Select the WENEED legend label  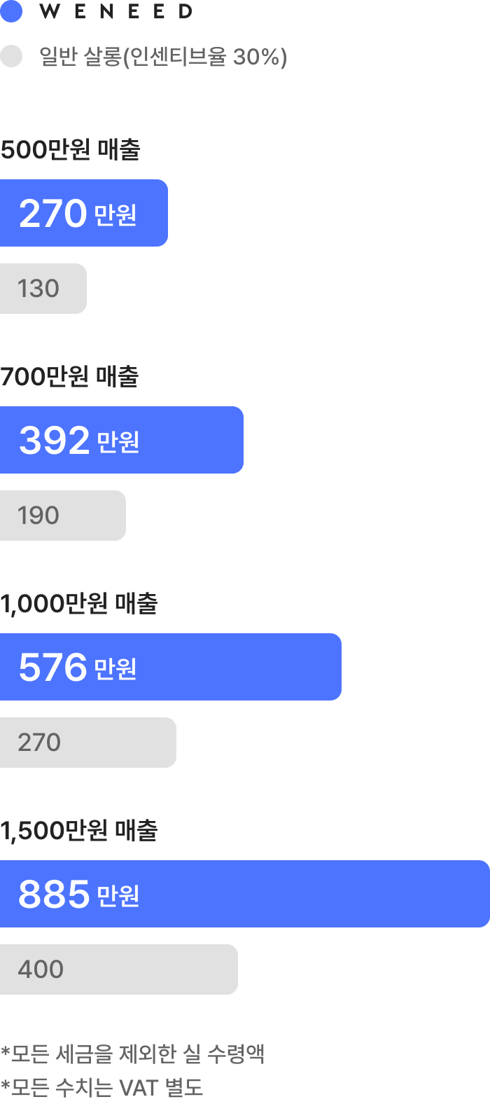116,11
